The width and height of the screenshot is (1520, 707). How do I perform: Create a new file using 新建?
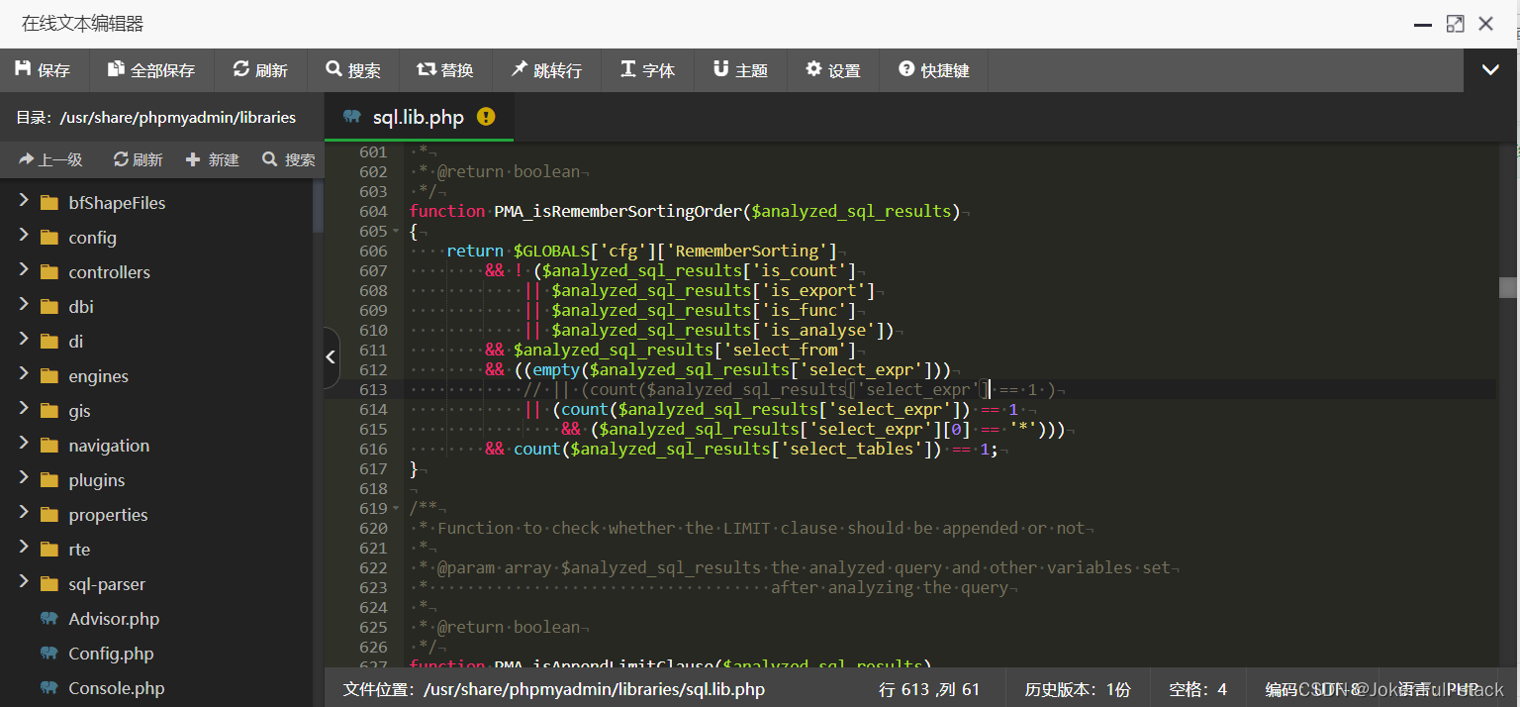[212, 158]
